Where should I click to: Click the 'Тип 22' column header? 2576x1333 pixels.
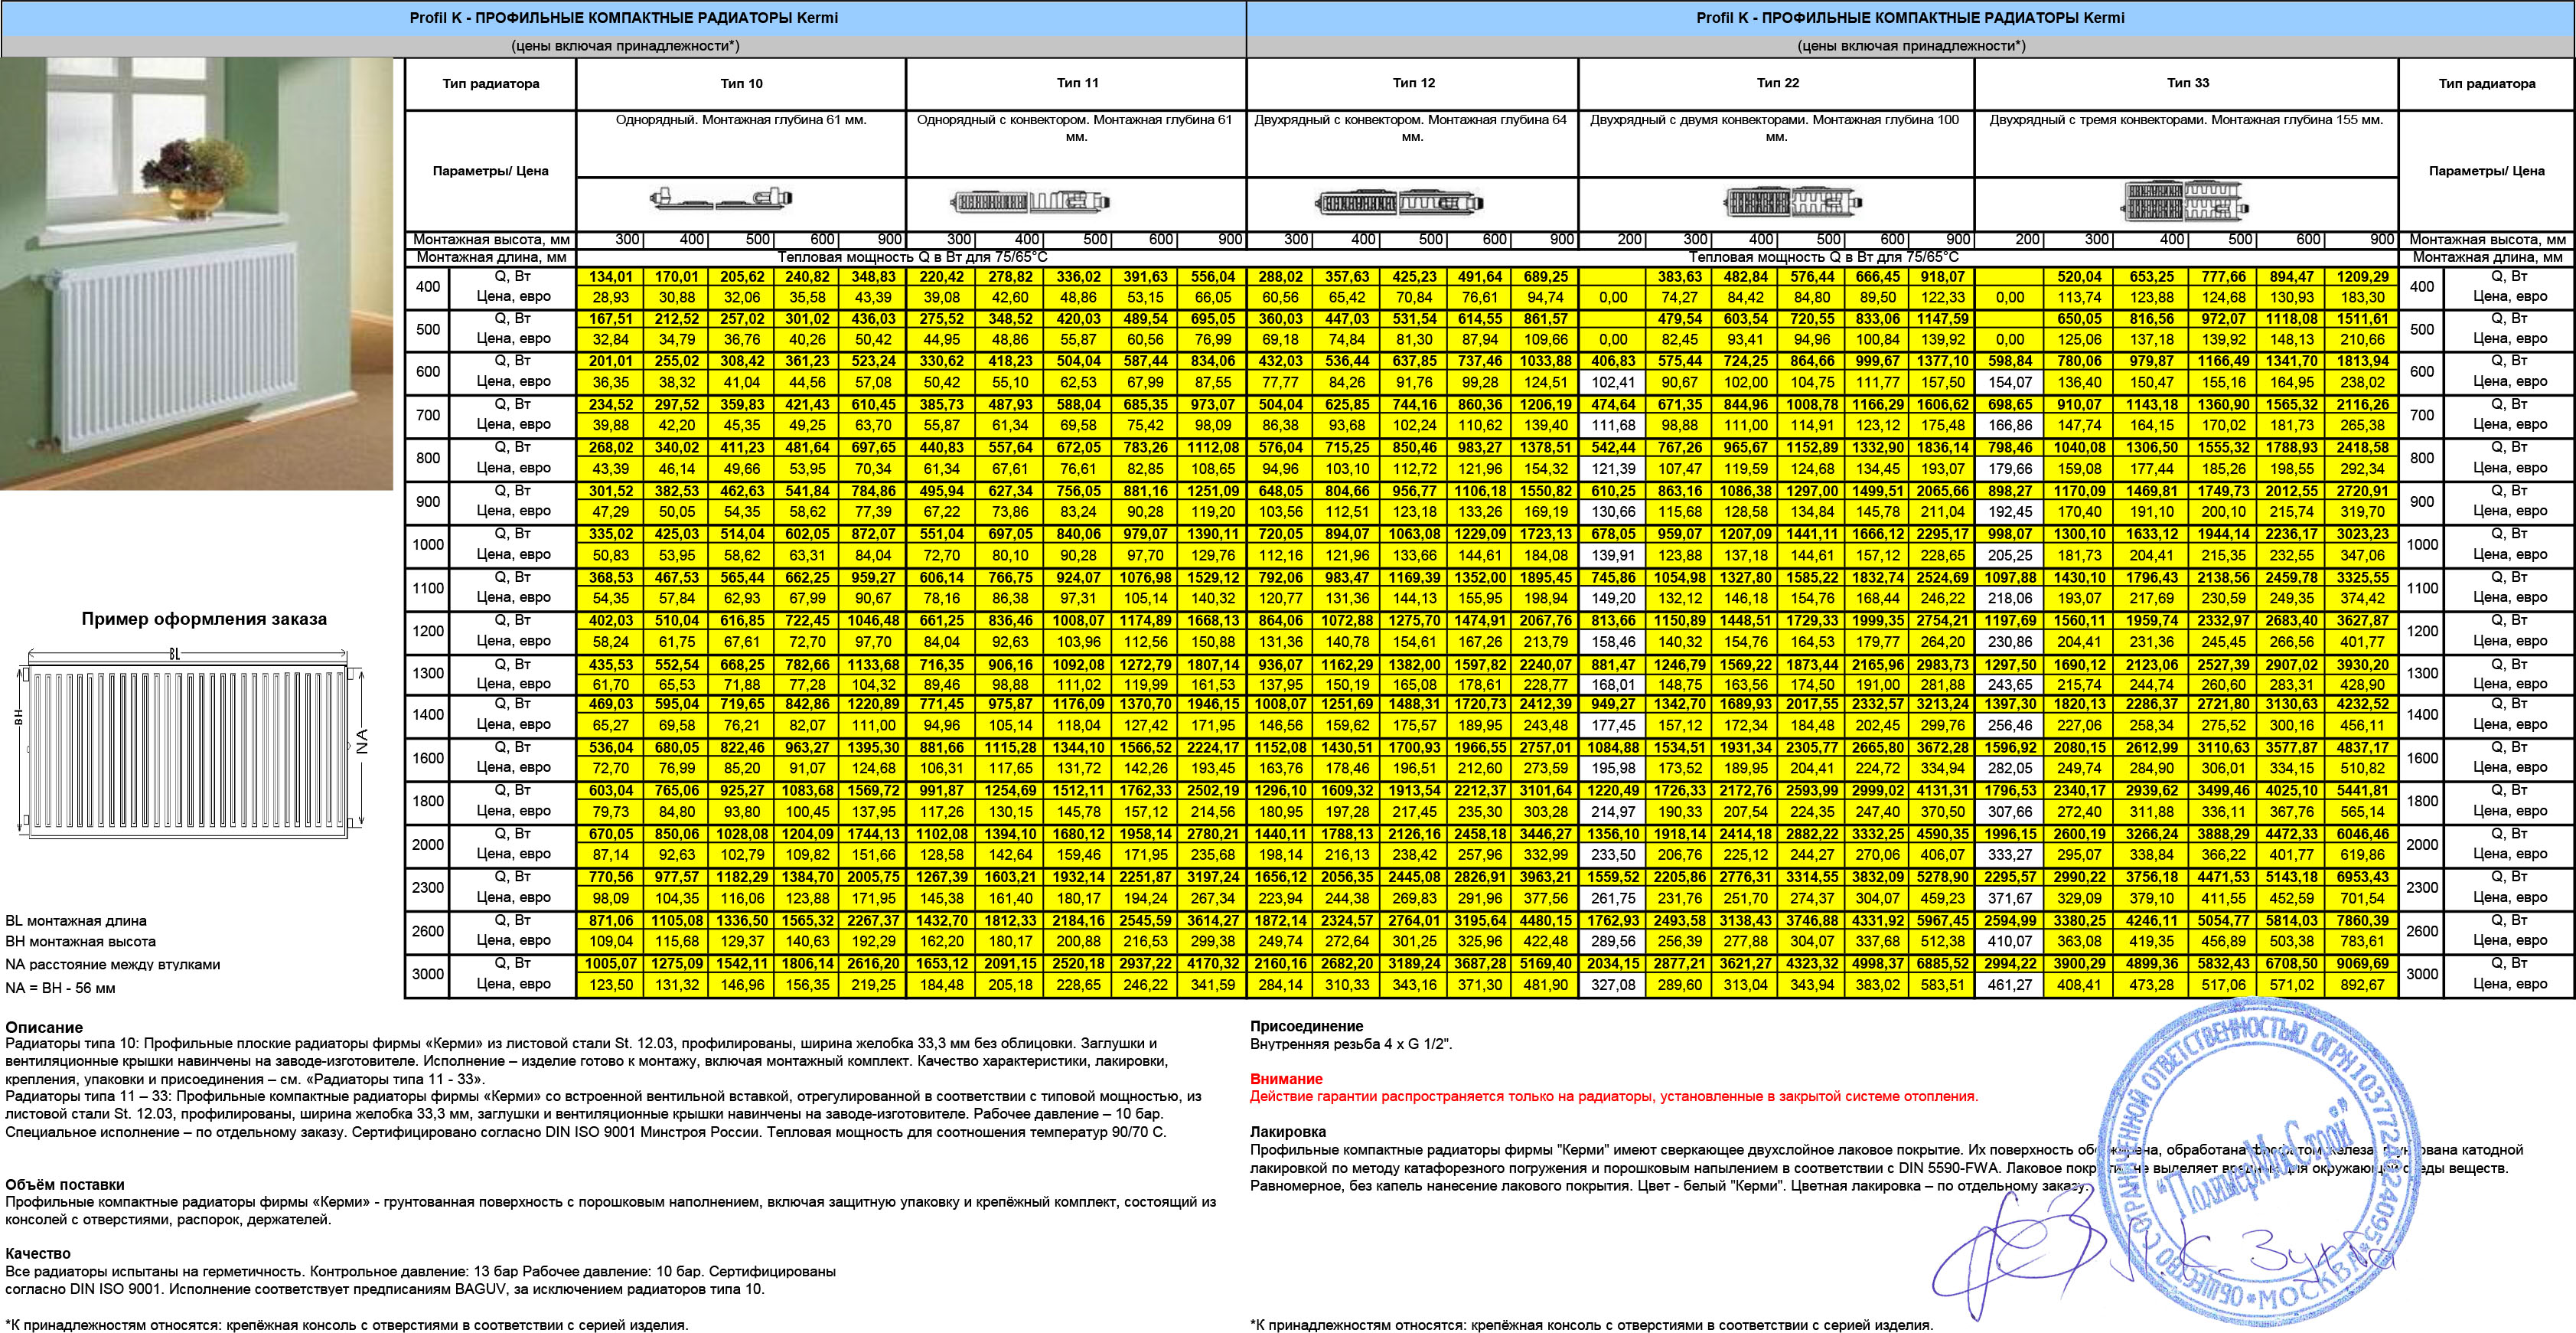click(1777, 83)
